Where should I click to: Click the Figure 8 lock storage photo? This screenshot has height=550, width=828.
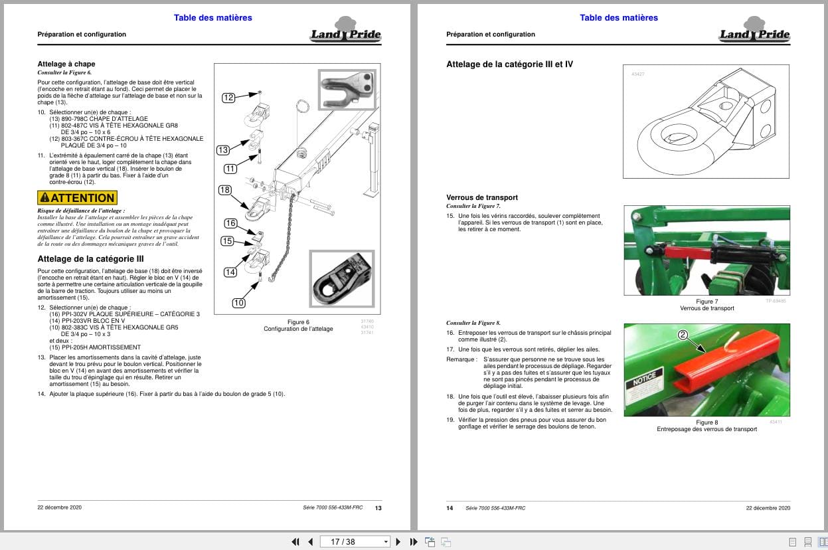[706, 370]
